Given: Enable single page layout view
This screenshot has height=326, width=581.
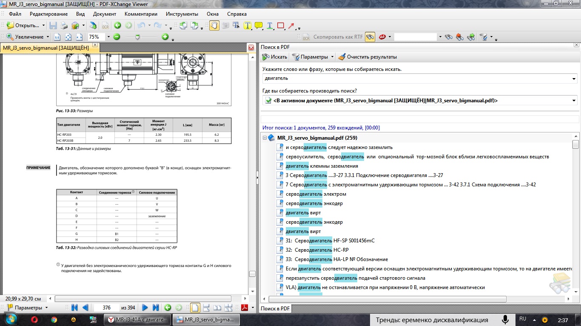Looking at the screenshot, I should [x=195, y=308].
